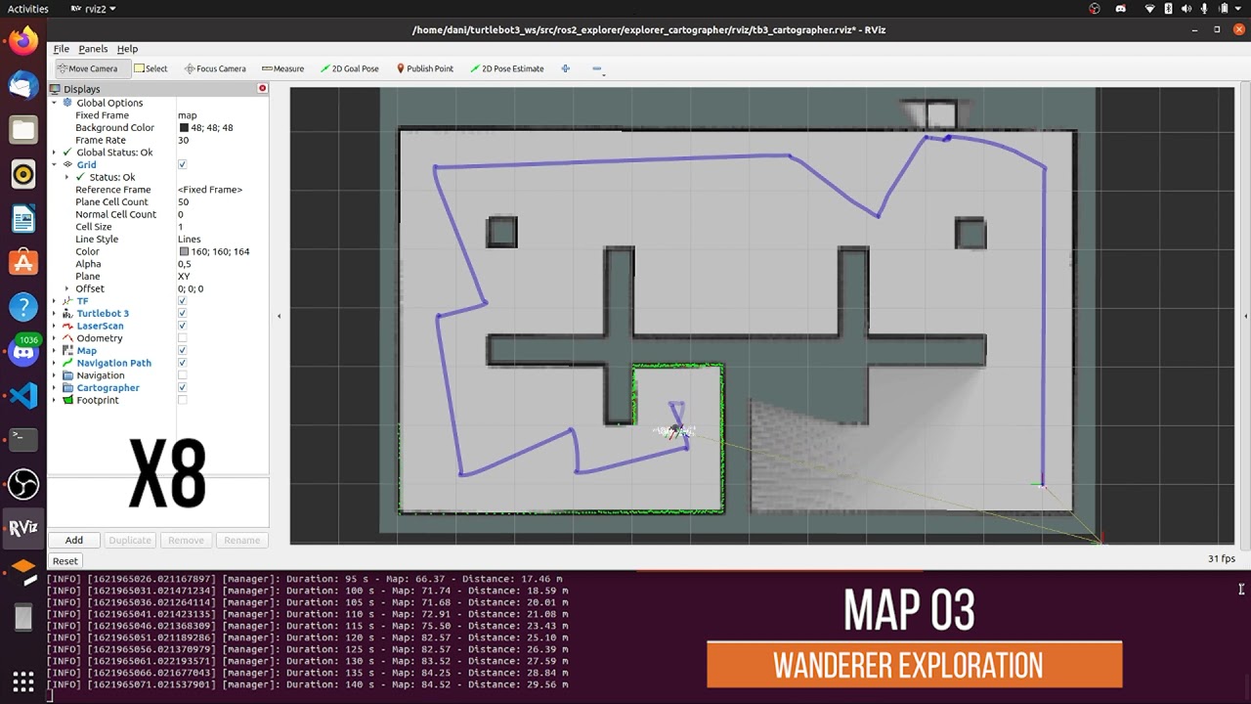
Task: Launch Rhythmbox from the dock
Action: click(23, 174)
